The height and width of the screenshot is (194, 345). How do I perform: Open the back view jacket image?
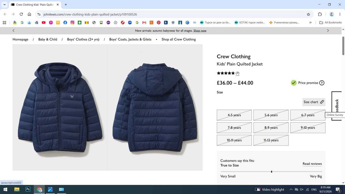coord(155,107)
